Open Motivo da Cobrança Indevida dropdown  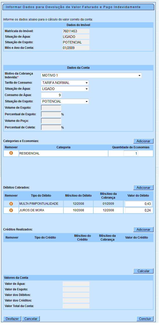tap(91, 75)
